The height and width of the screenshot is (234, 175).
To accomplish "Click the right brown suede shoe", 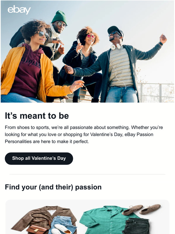I will [150, 209].
